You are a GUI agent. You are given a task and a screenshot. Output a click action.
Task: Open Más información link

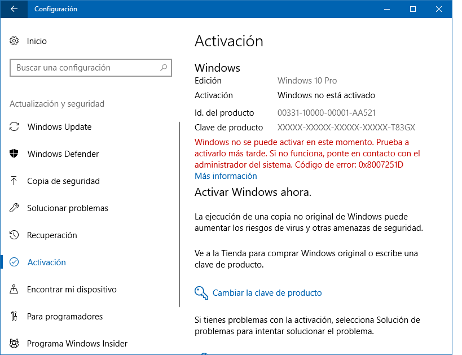coord(226,176)
